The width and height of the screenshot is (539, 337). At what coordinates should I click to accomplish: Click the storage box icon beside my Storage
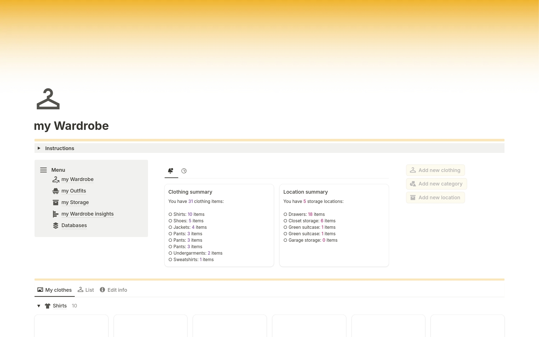coord(56,202)
